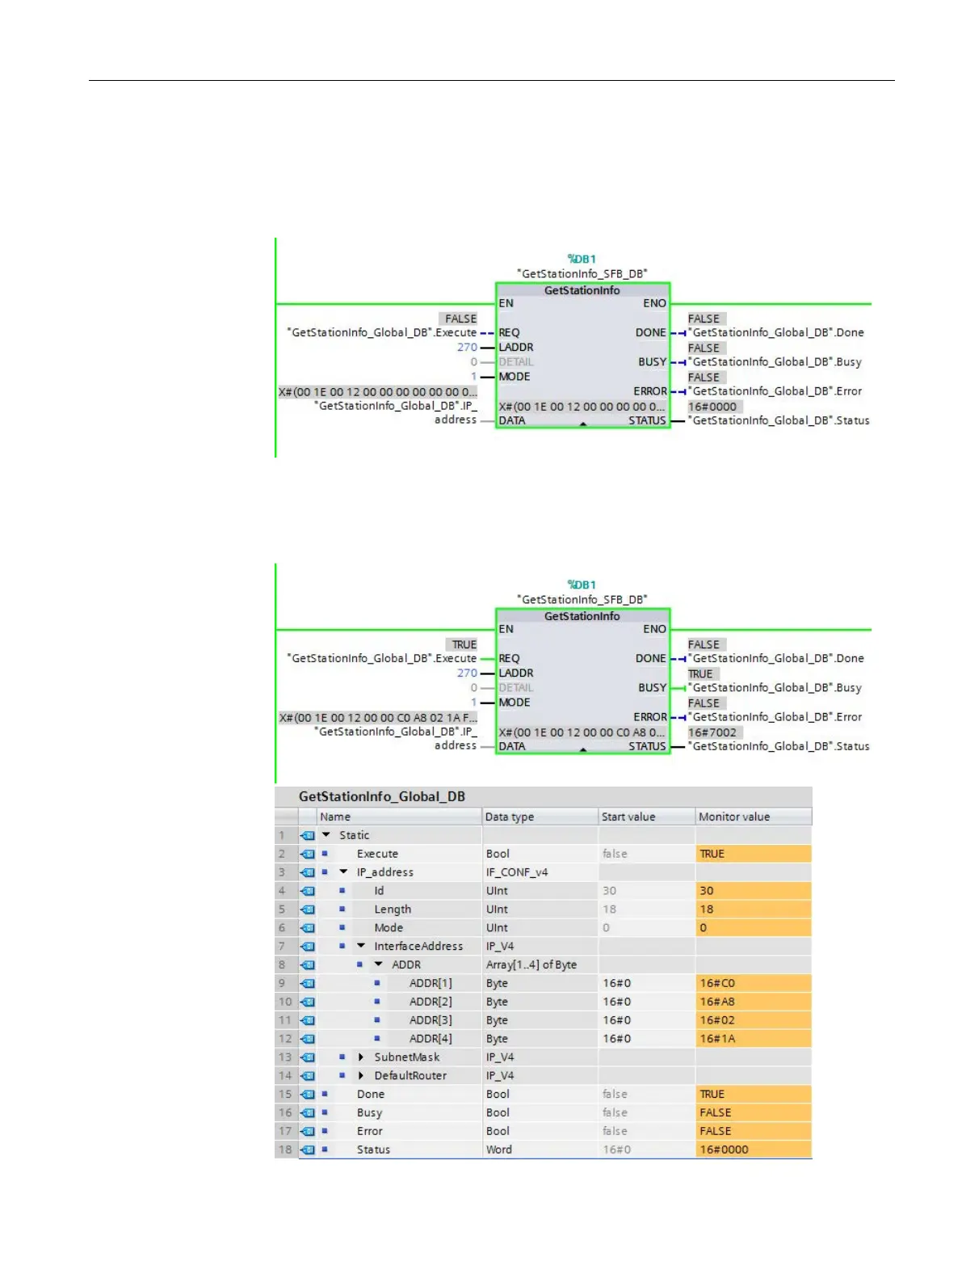The width and height of the screenshot is (962, 1283).
Task: Click the tag icon on the ADDR[4] row
Action: tap(308, 1039)
